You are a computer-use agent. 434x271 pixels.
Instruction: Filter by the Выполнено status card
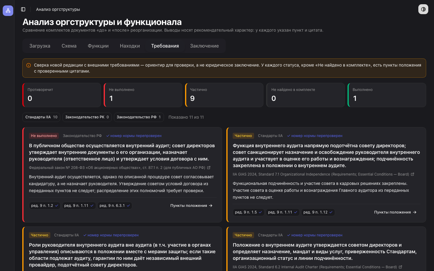tap(387, 95)
